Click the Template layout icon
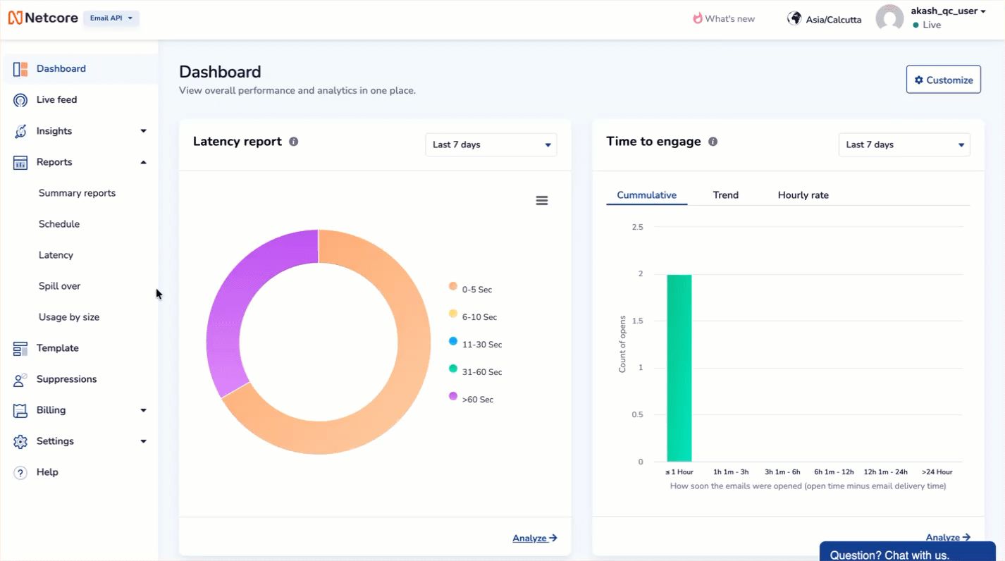Screen dimensions: 1005x561 click(x=20, y=348)
